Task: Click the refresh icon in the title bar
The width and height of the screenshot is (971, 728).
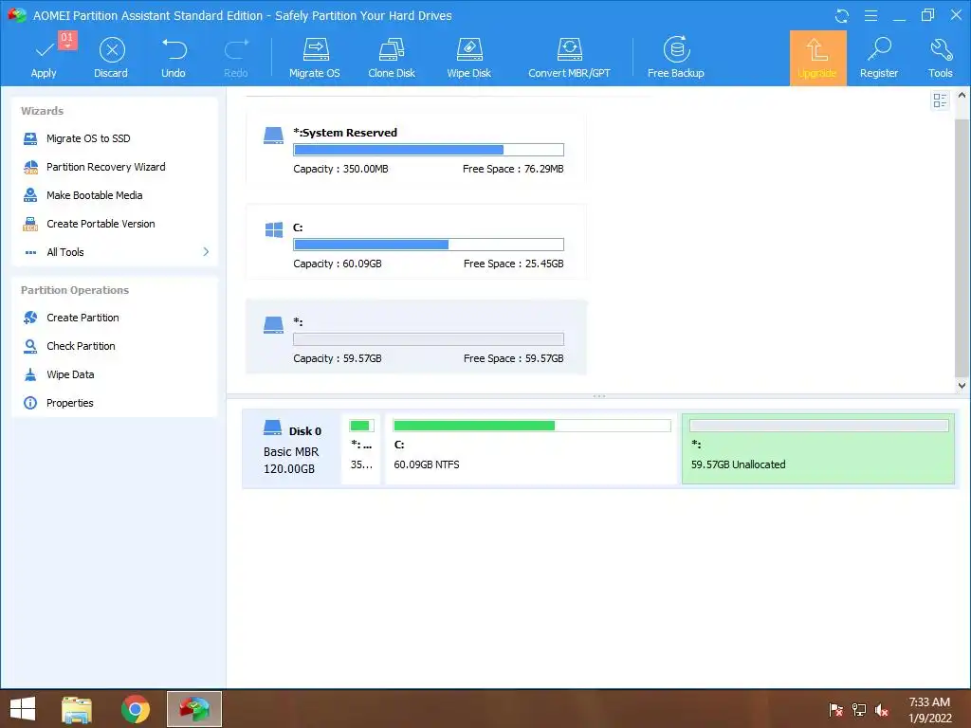Action: point(842,15)
